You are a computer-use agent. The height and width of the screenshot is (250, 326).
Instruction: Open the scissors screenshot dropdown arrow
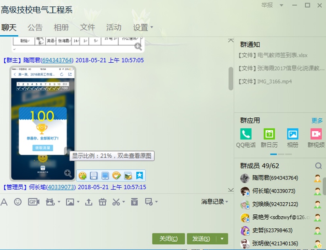click(124, 202)
